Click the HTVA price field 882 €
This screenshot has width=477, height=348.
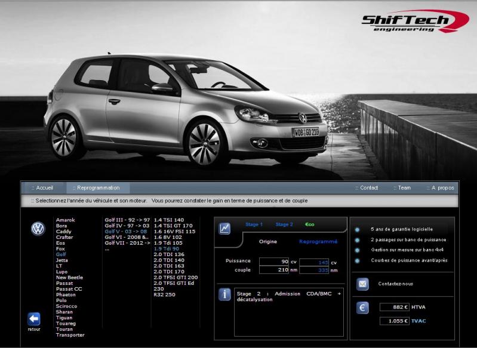pos(395,307)
